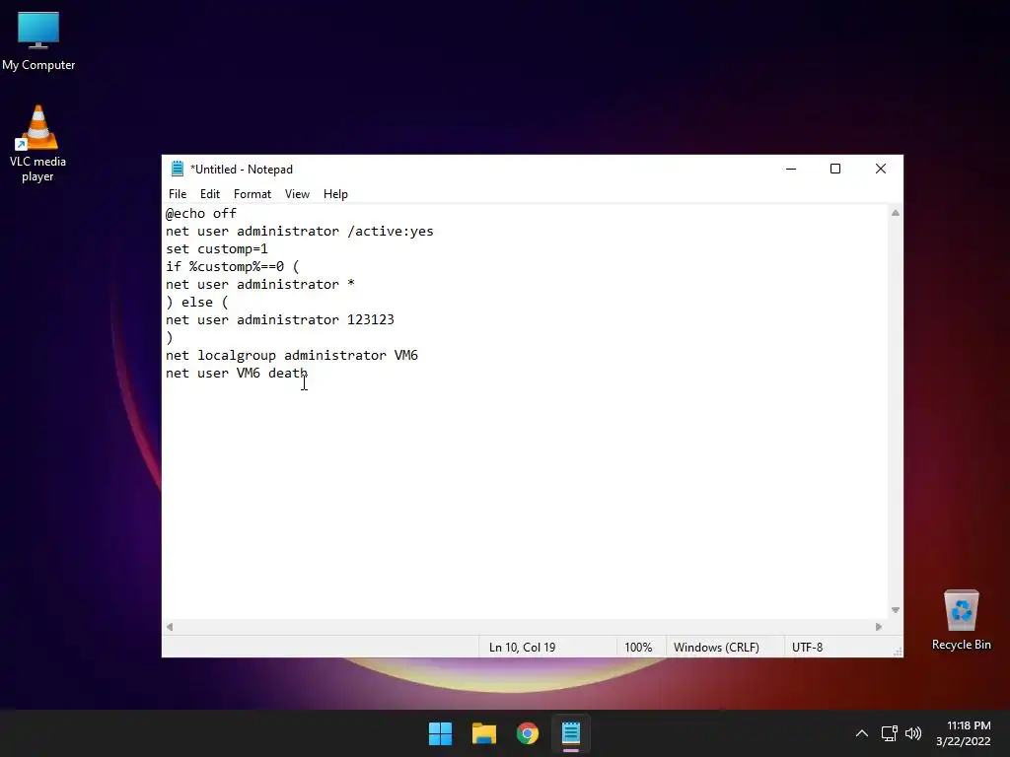
Task: Click the horizontal scrollbar right arrow
Action: pos(879,626)
